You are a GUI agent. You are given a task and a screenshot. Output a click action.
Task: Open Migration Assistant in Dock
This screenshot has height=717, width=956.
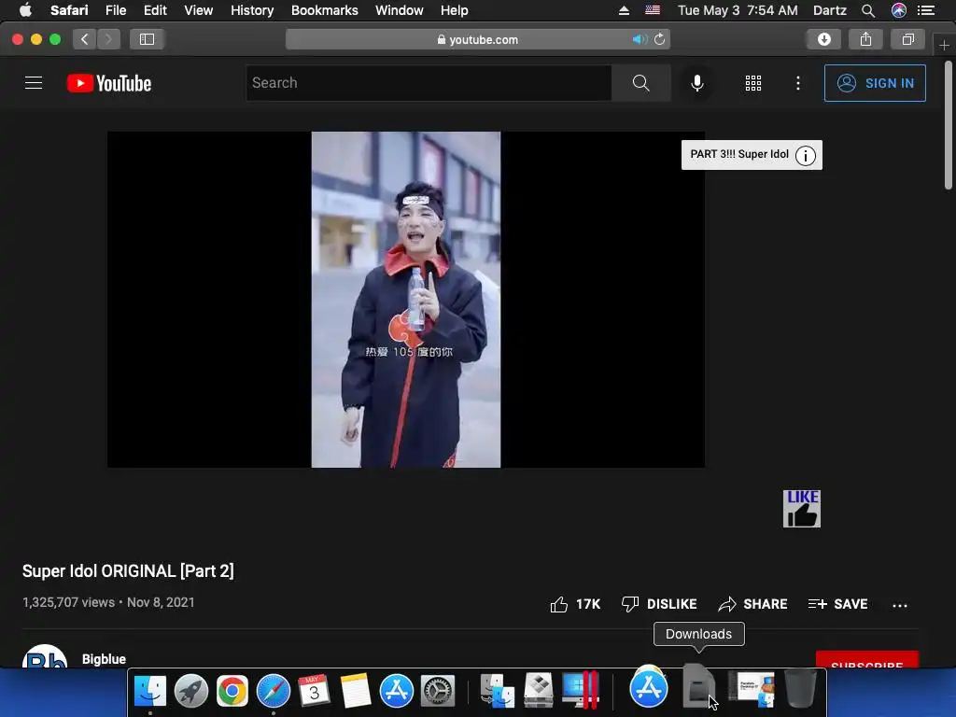coord(497,691)
